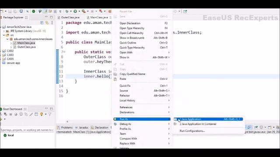
Task: Click the Open Perspective toolbar icon
Action: [x=185, y=12]
